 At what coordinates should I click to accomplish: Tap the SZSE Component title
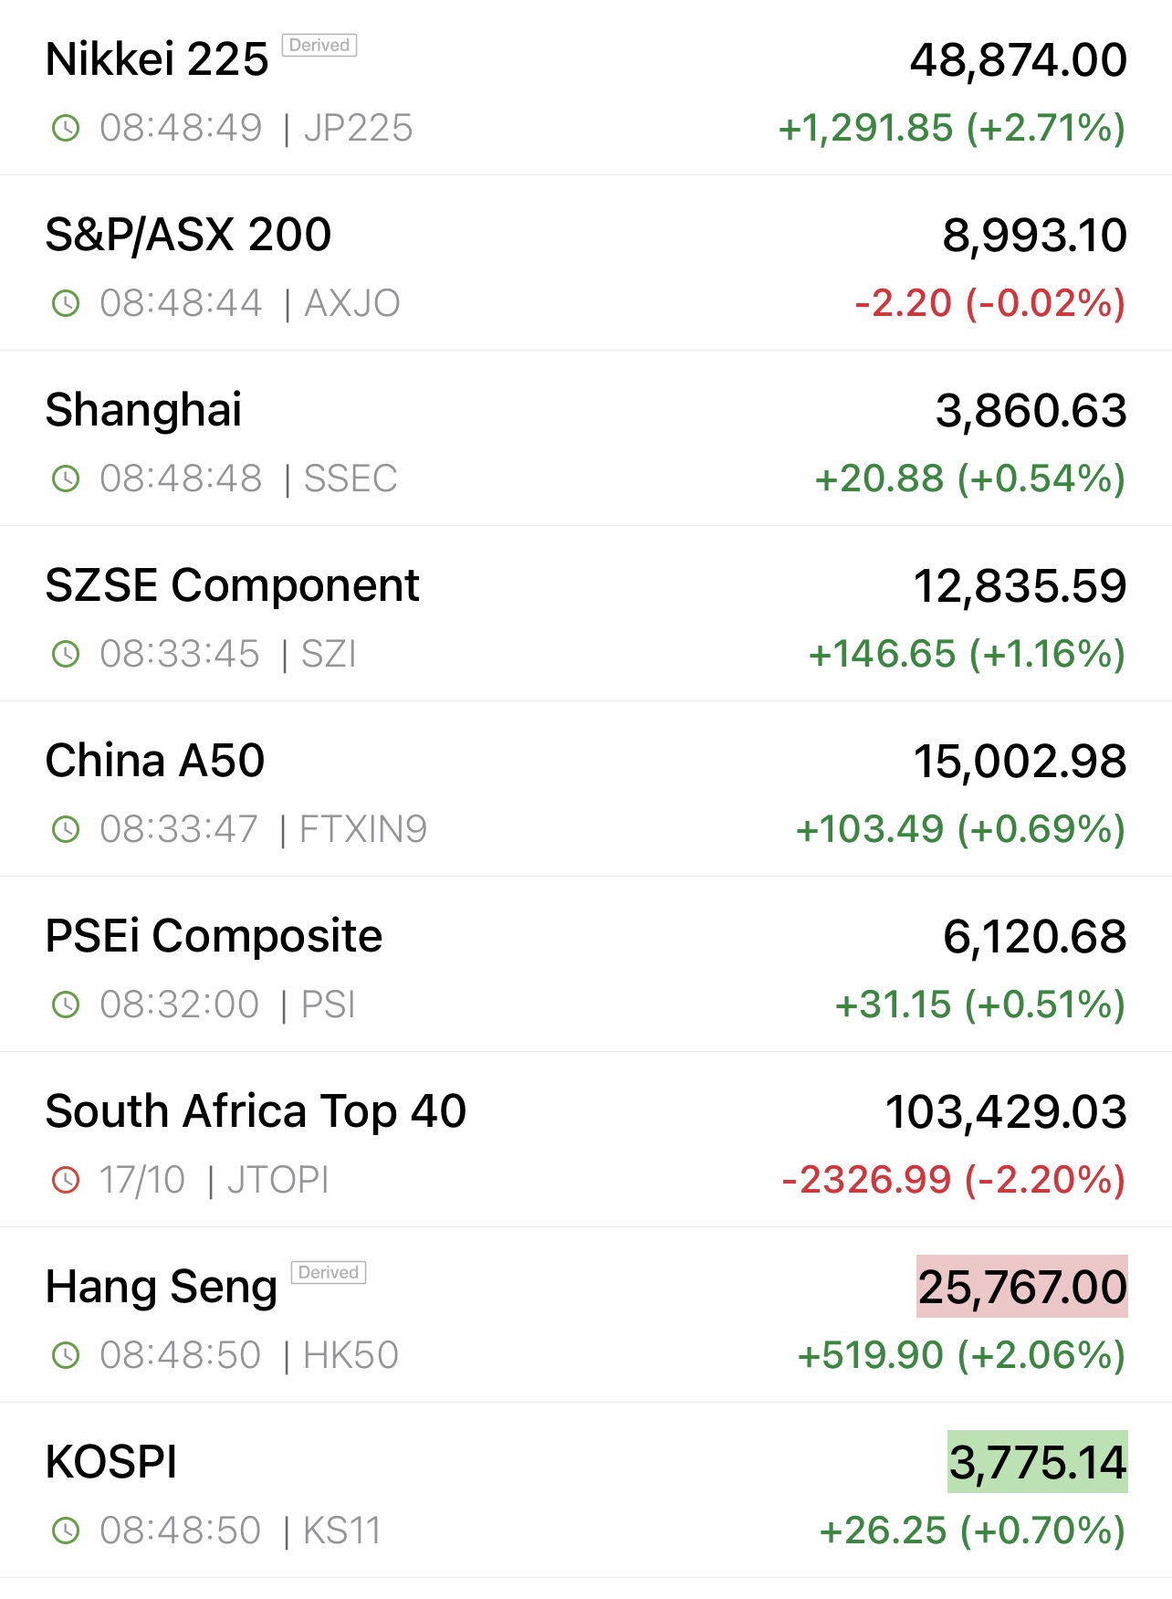(x=232, y=585)
